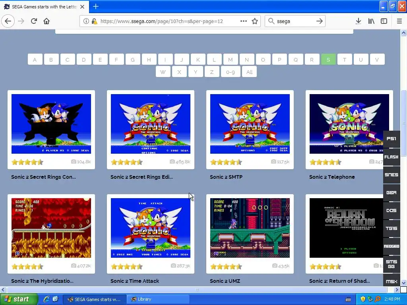Click the magnifier tray icon
Viewport: 407px width, 305px height.
click(378, 299)
